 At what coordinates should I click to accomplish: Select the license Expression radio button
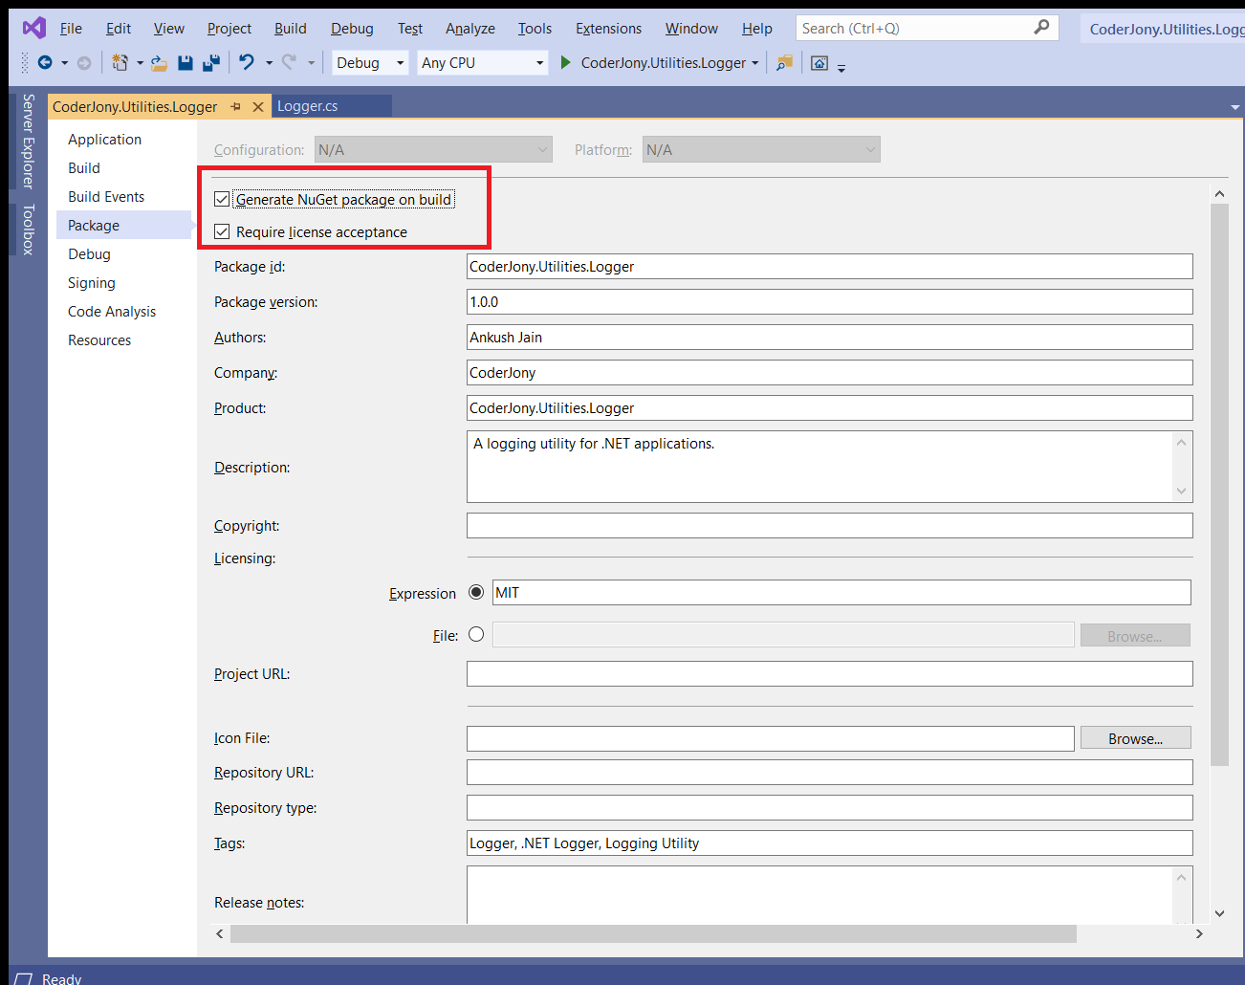[476, 592]
